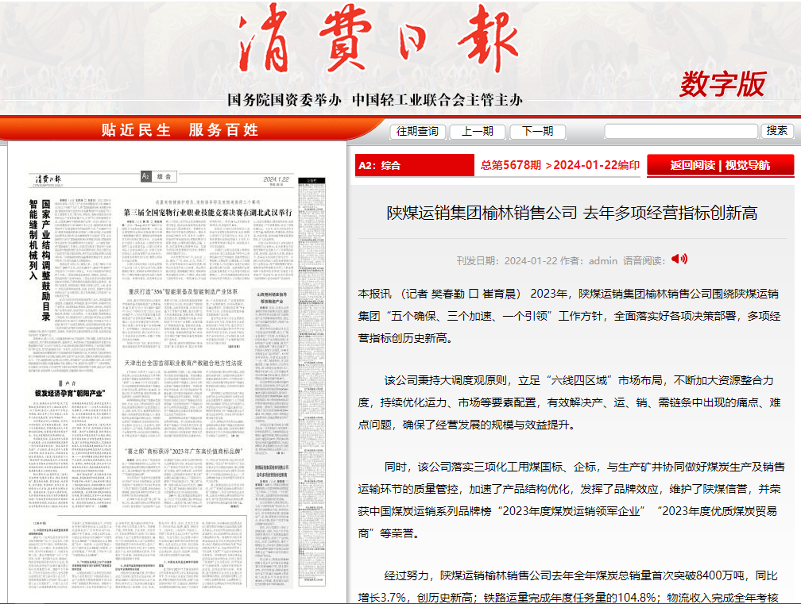Open newspaper article 天津出台全国首部职业教育产教融合地方性法规
This screenshot has width=801, height=604.
point(184,364)
